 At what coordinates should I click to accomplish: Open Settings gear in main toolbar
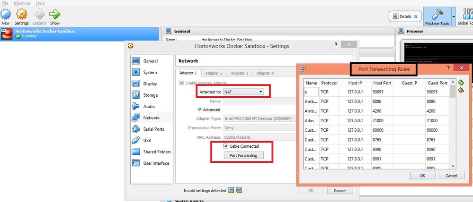(21, 14)
